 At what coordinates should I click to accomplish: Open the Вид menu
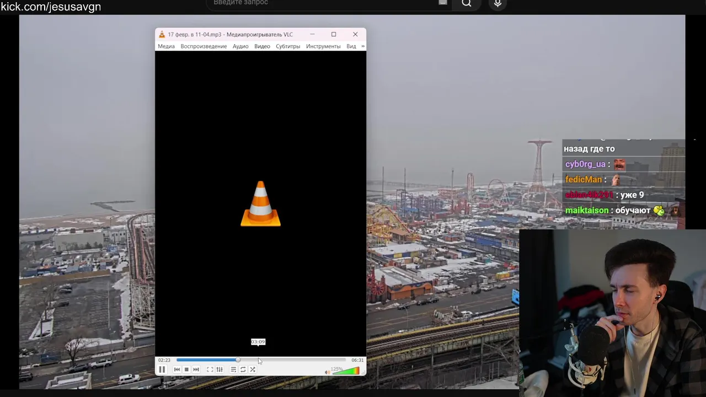click(x=351, y=46)
